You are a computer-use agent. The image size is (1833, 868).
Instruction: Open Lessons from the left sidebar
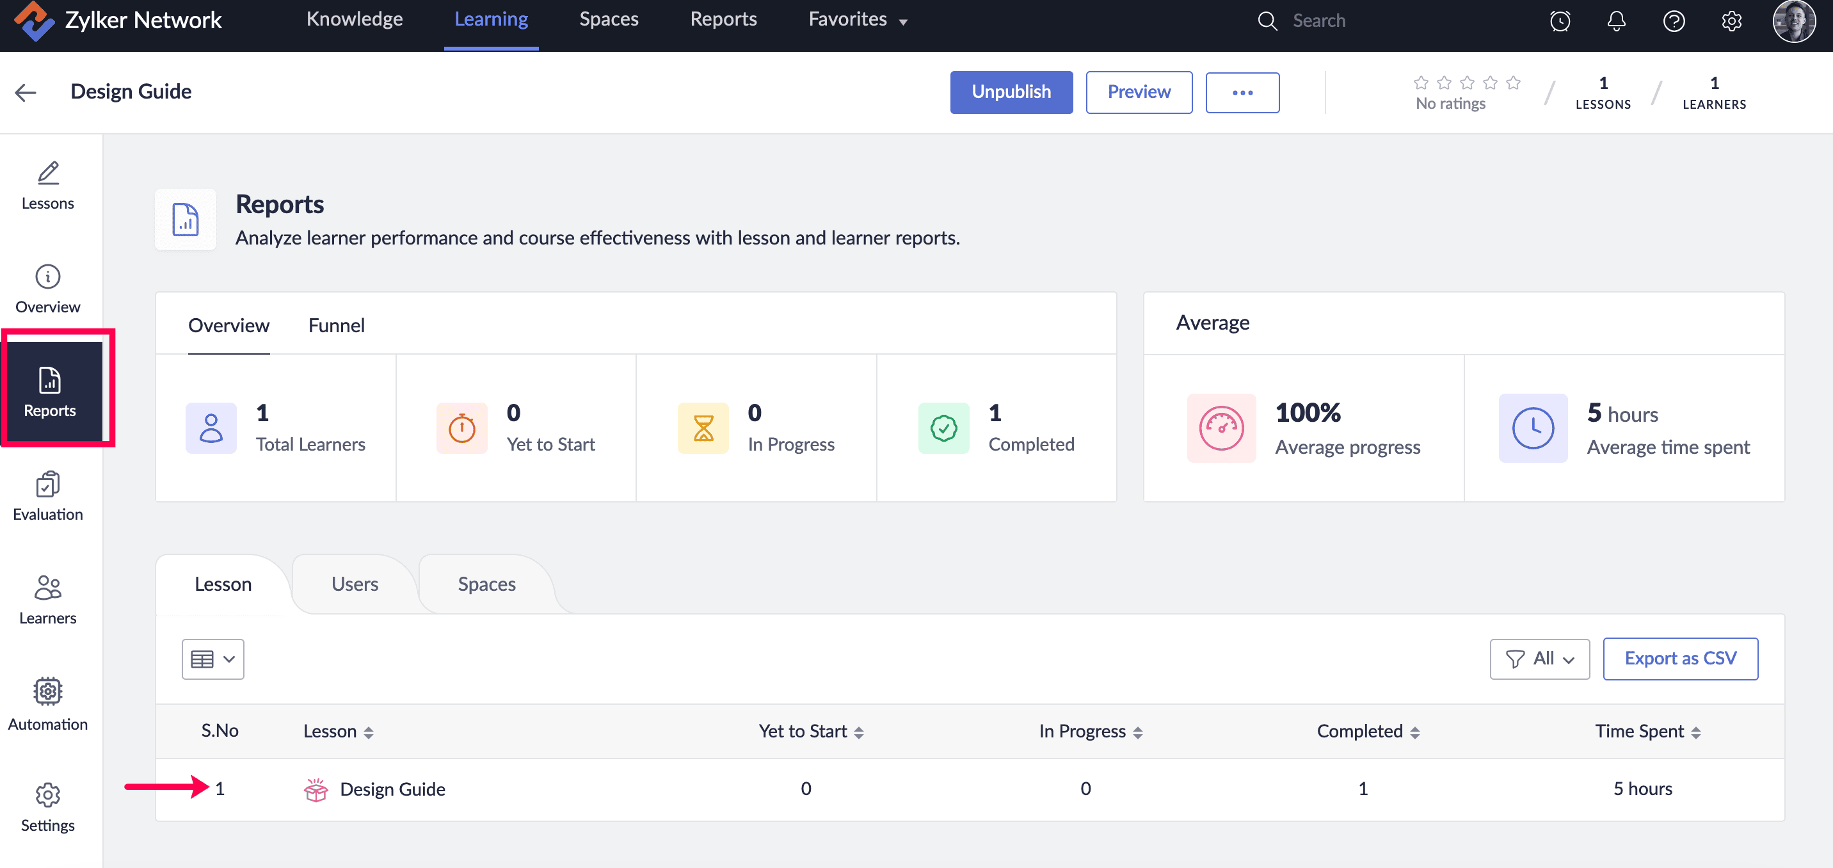tap(47, 186)
